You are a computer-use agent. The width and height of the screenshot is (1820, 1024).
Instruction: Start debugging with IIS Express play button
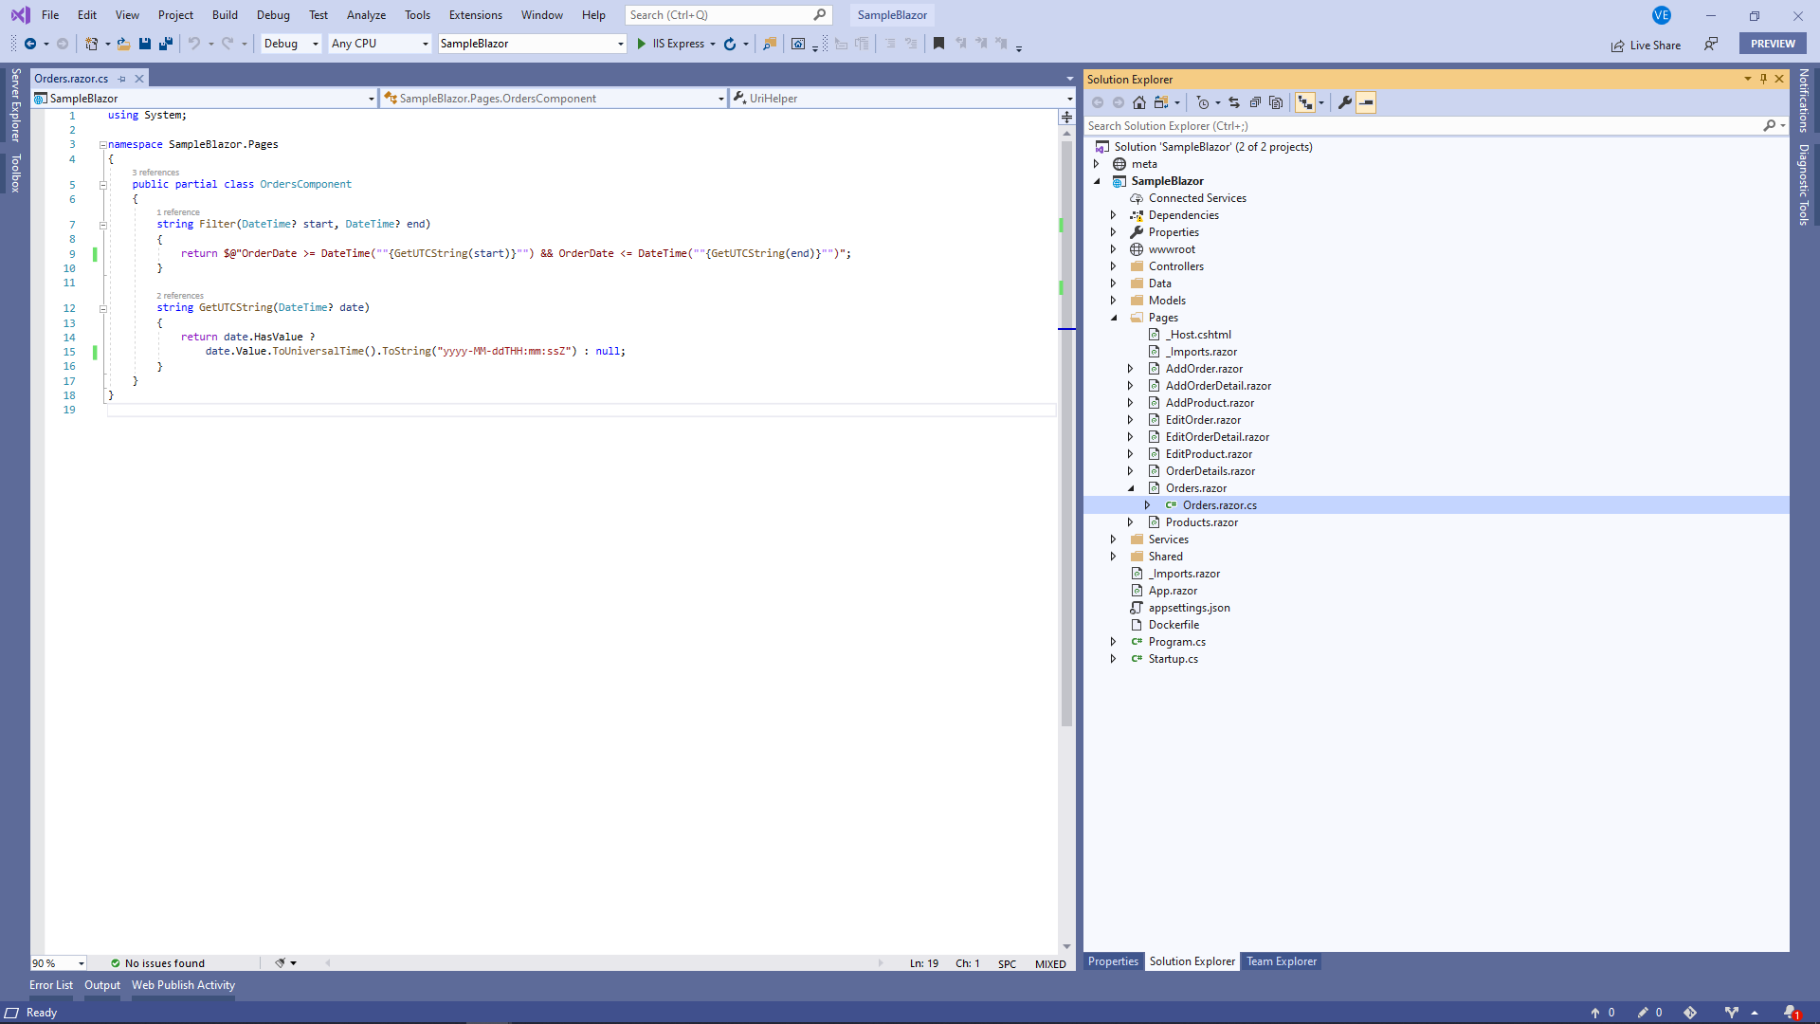(642, 44)
